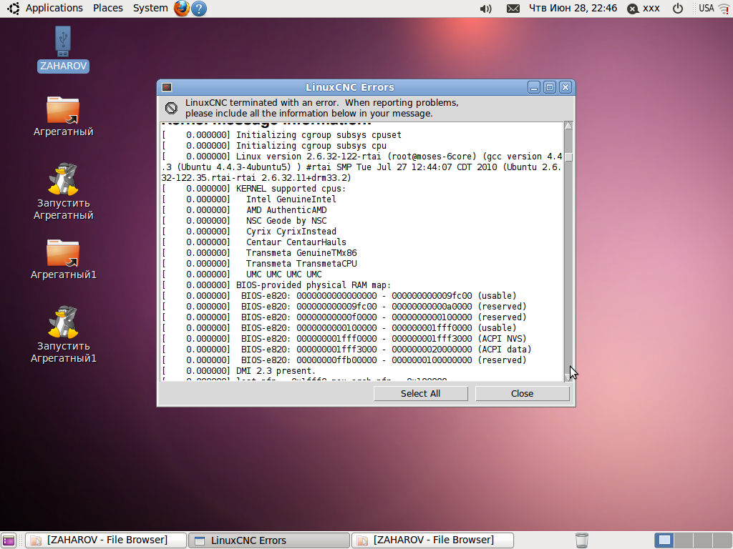The height and width of the screenshot is (549, 733).
Task: Open the Places menu
Action: pos(107,9)
